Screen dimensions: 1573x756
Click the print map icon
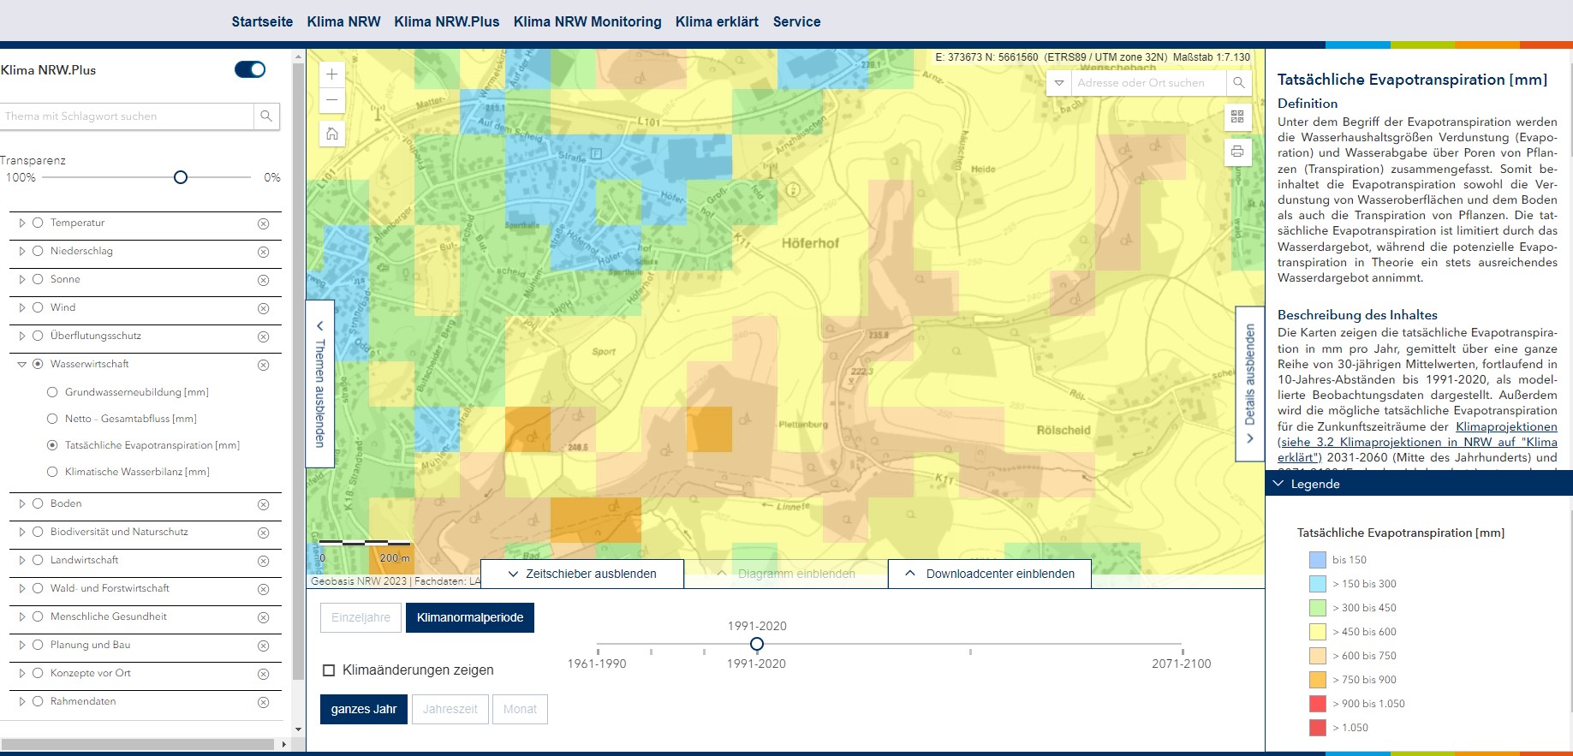click(1237, 152)
